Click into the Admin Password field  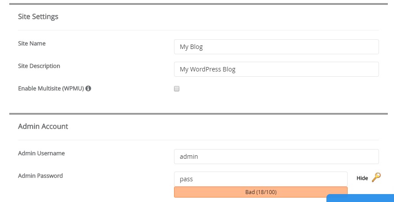(x=261, y=179)
